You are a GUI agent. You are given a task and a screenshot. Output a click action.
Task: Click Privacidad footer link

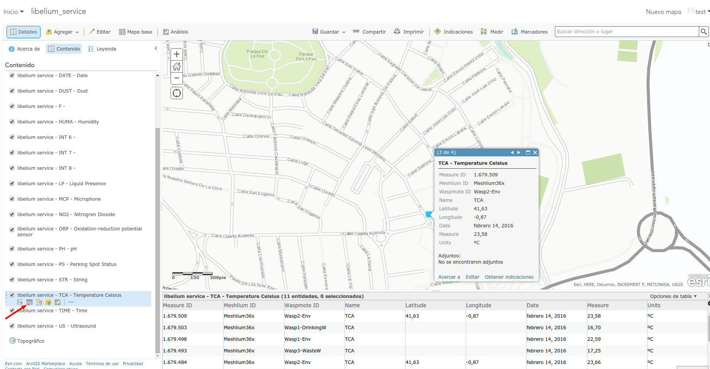pos(133,364)
